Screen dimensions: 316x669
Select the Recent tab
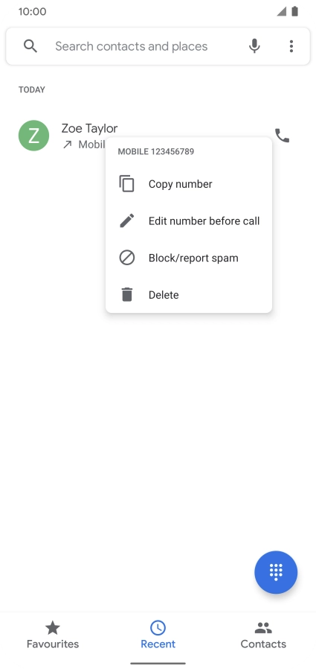click(158, 635)
